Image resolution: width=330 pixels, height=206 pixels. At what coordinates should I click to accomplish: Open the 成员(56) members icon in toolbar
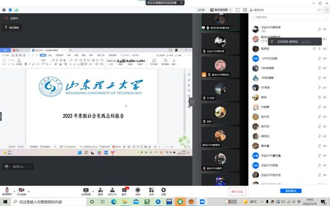pos(112,190)
